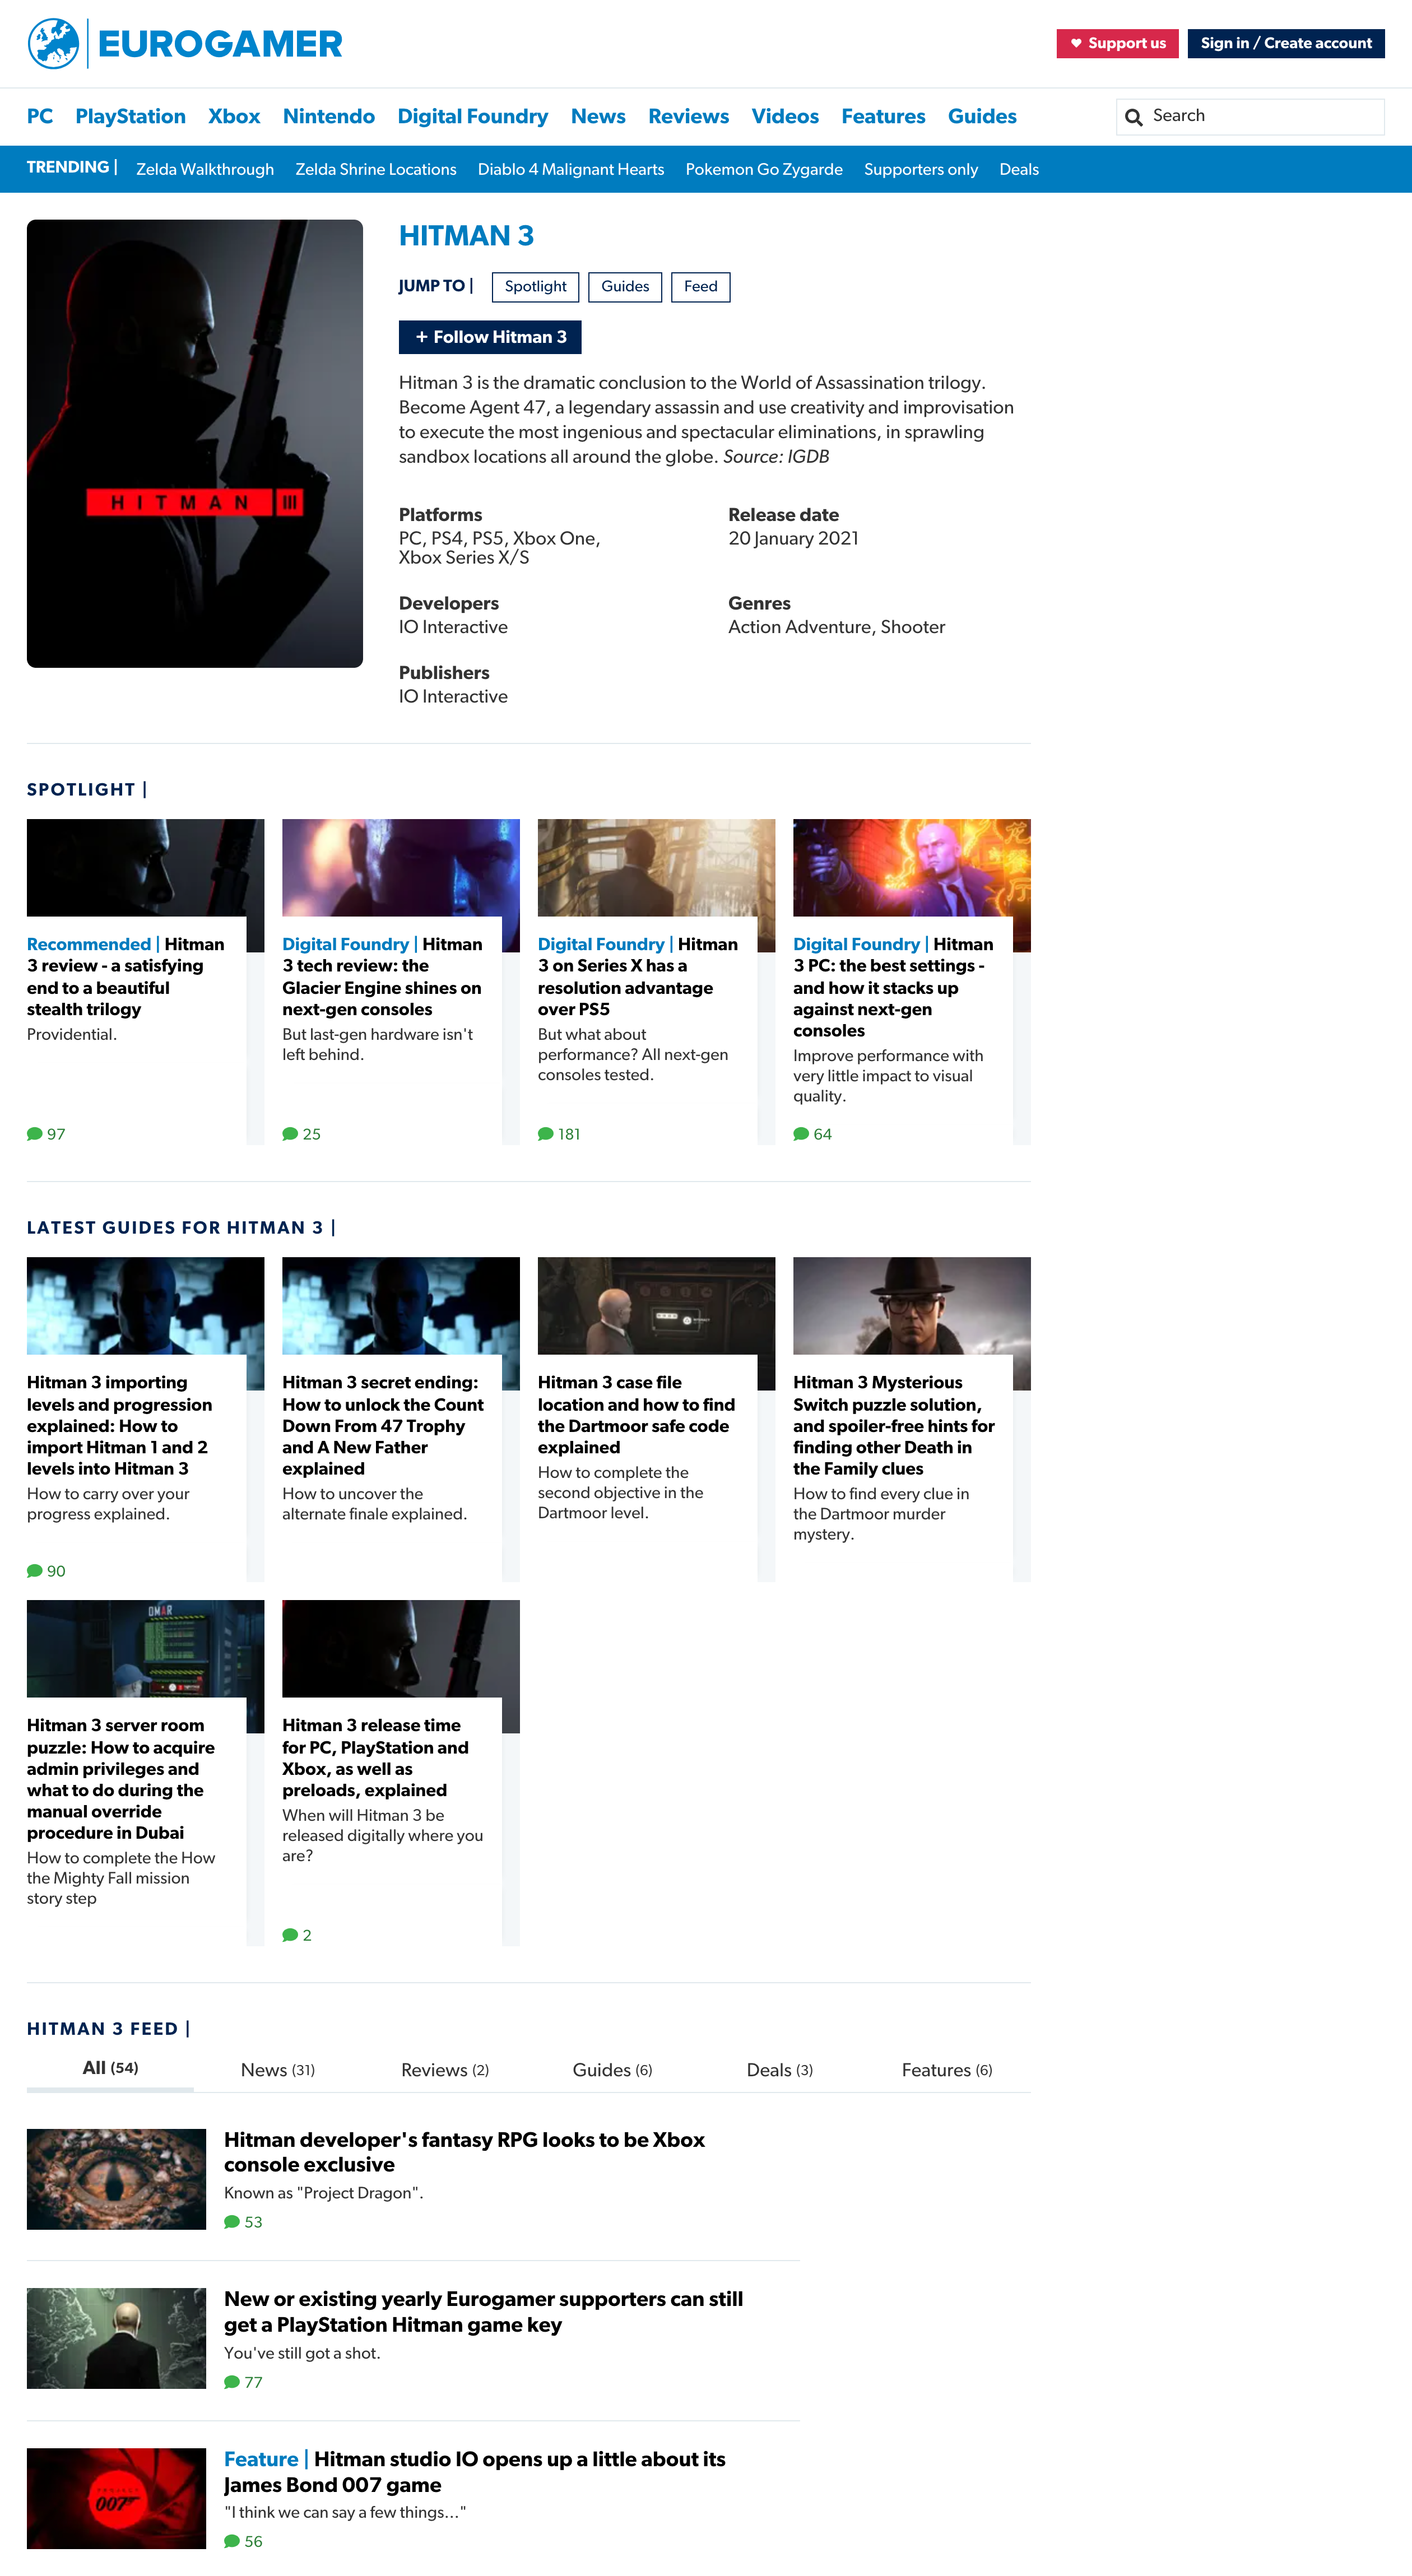Click the heart icon on Support us button
1412x2576 pixels.
click(x=1075, y=43)
